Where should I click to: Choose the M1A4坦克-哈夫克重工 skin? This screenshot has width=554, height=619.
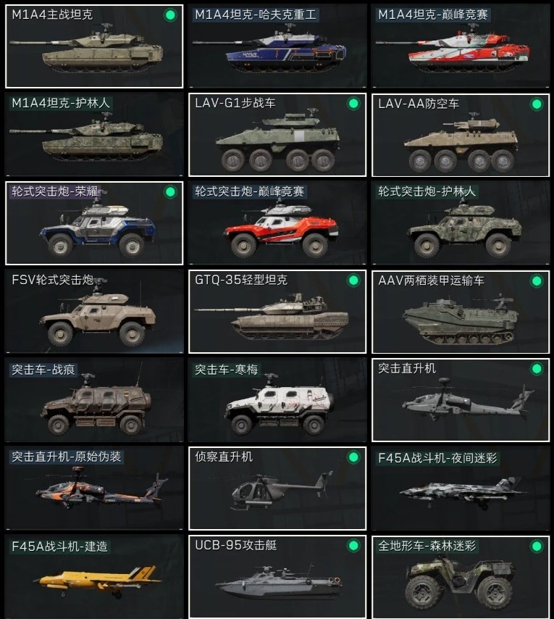point(277,46)
